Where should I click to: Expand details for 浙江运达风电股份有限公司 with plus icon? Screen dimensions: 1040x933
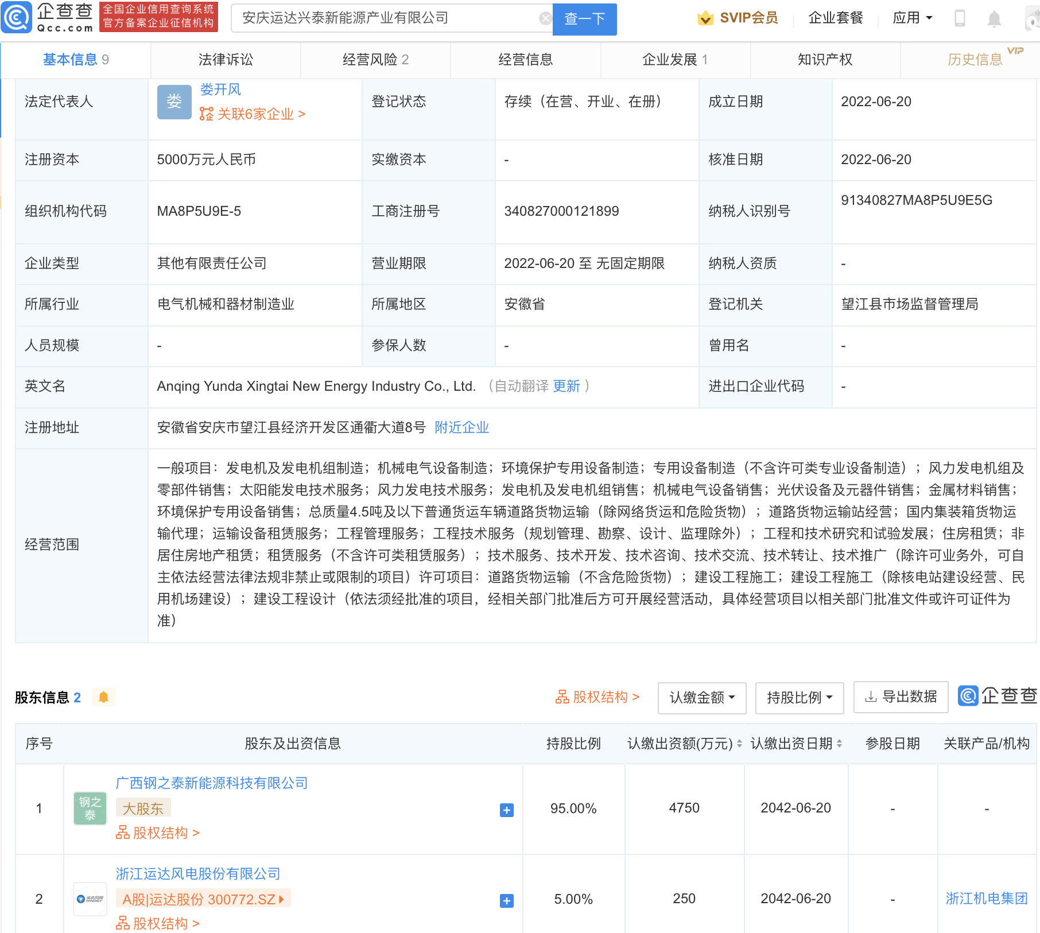click(507, 901)
